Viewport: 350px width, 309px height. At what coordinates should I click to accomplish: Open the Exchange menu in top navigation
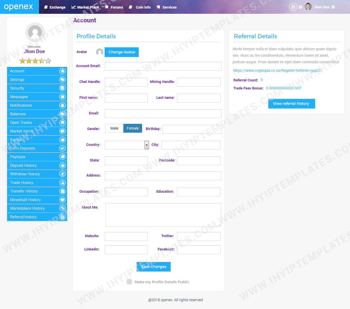55,7
